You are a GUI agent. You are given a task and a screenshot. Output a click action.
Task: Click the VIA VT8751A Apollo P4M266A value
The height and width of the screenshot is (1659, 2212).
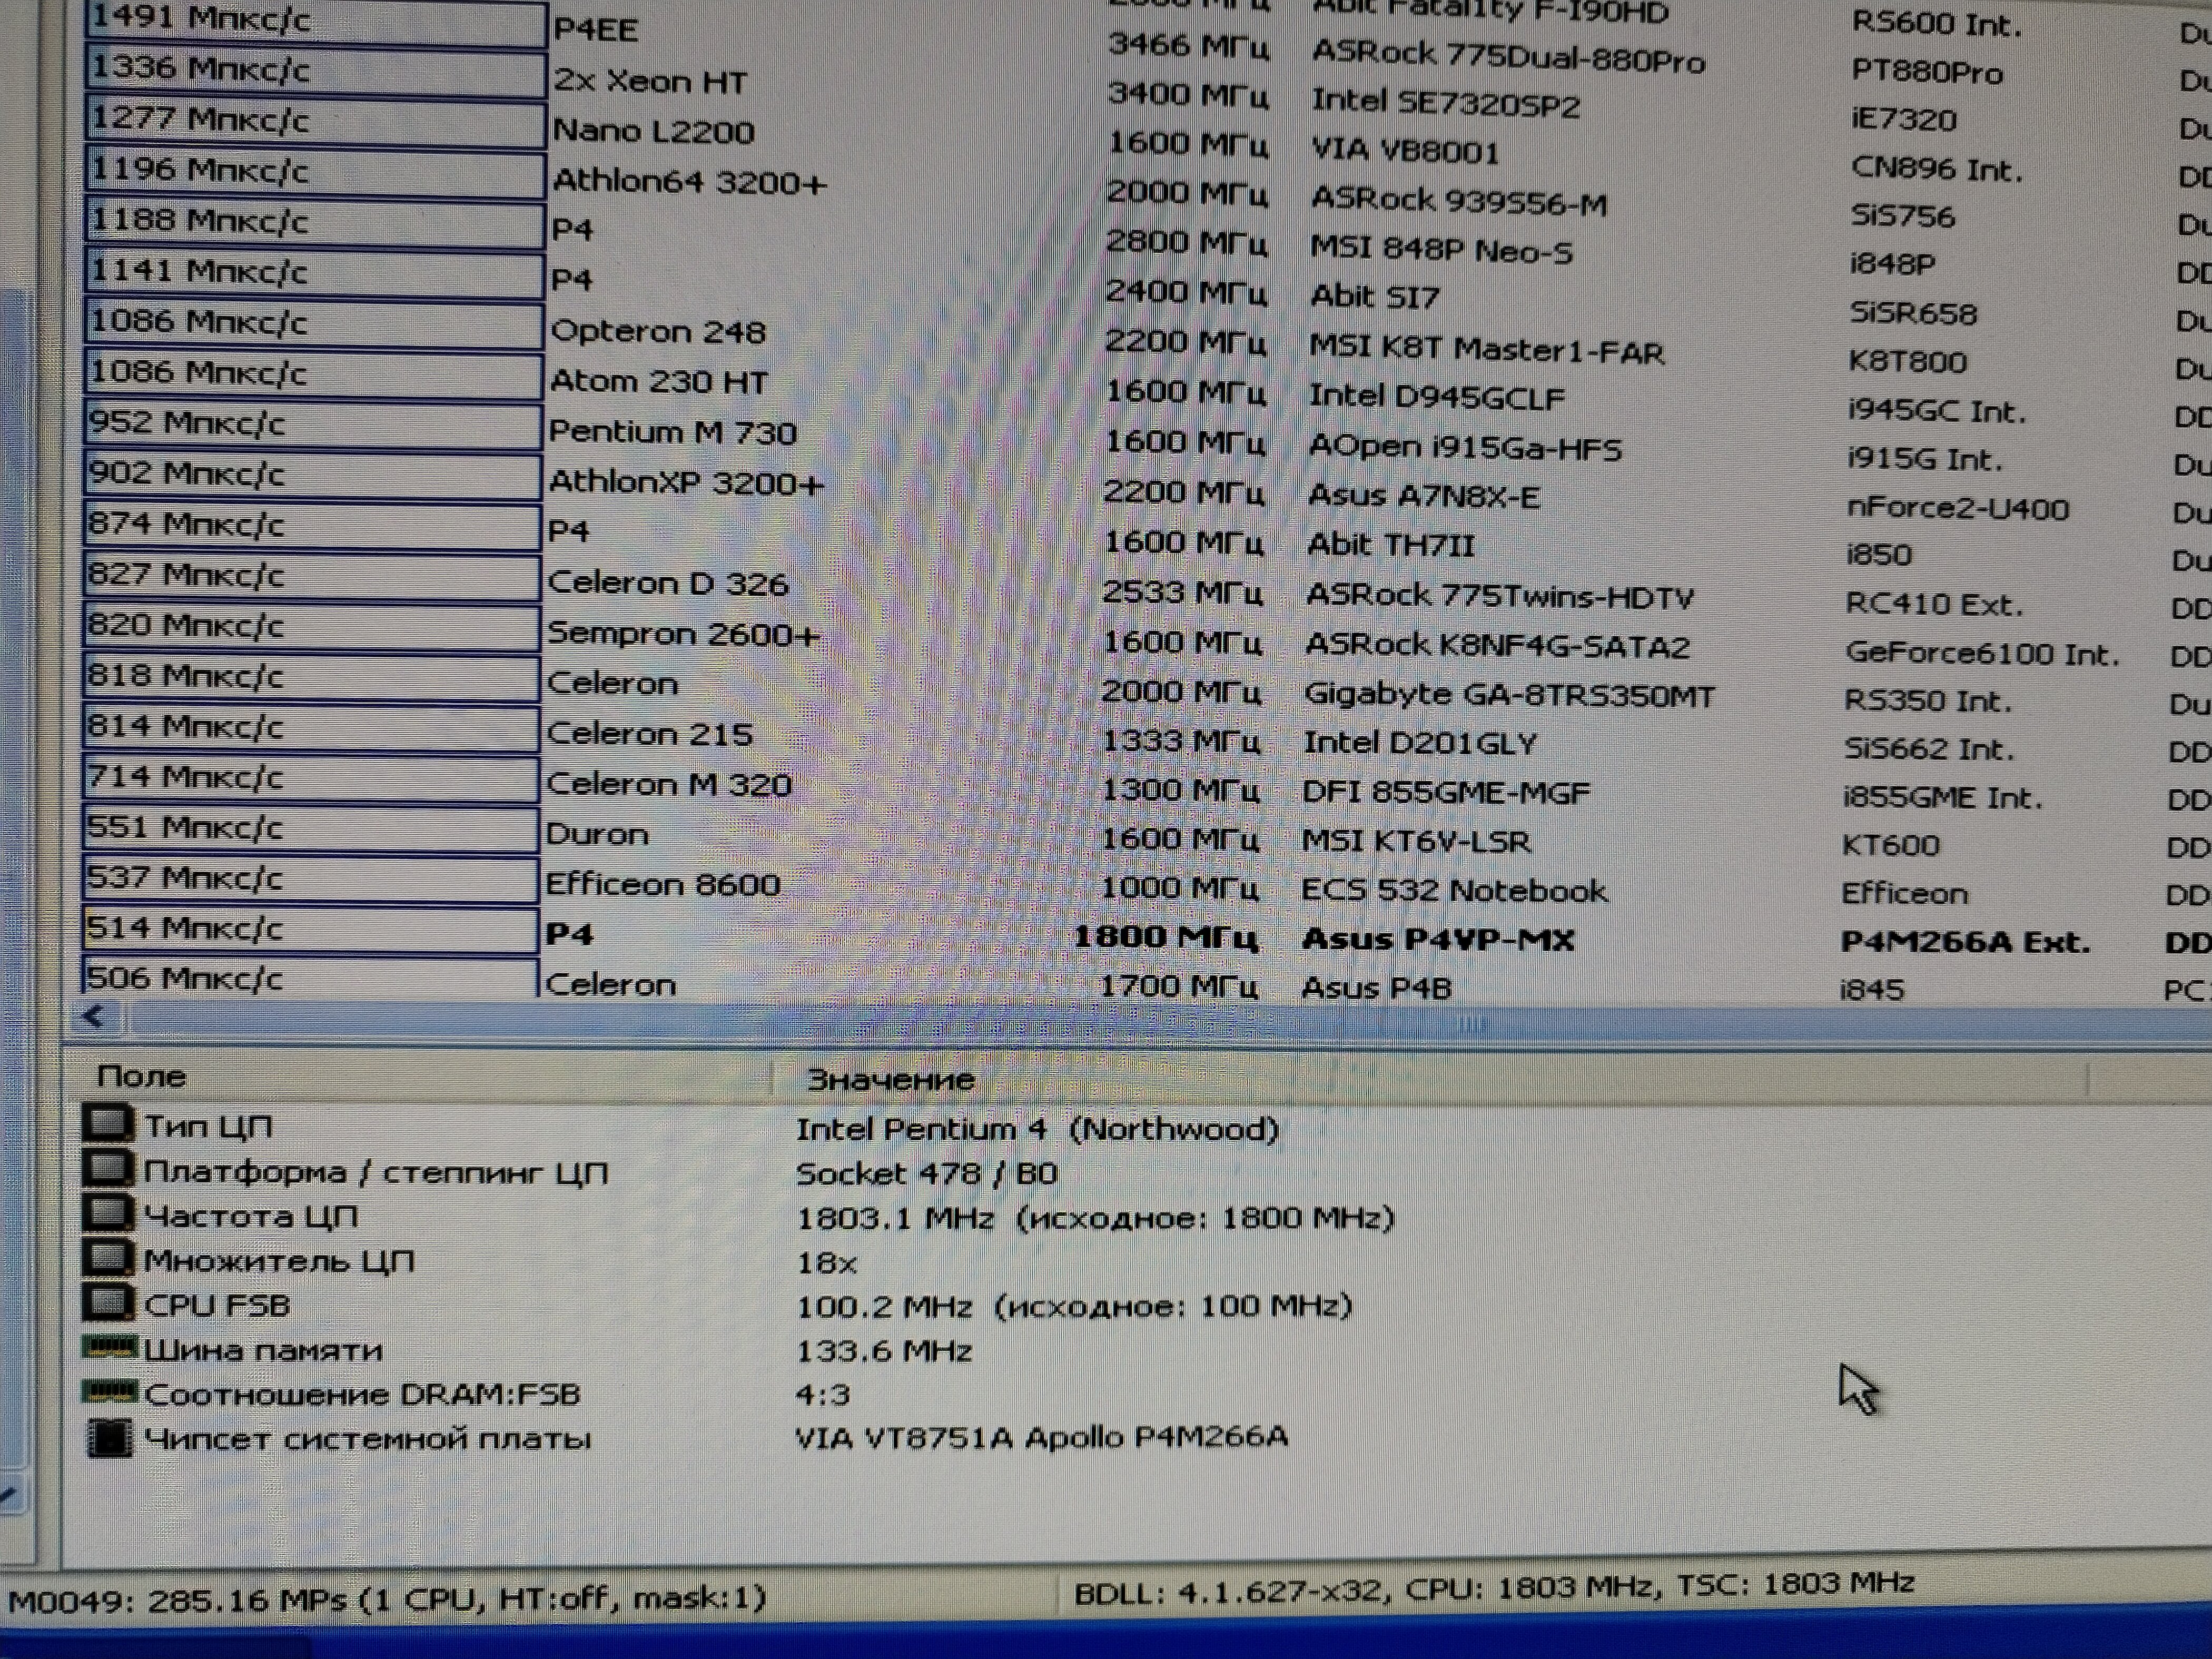point(1040,1438)
